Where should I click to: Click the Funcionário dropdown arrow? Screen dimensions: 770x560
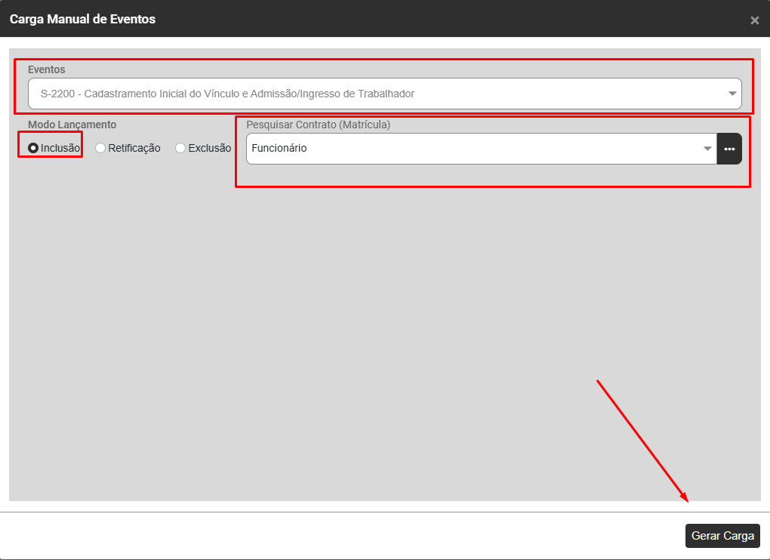[707, 149]
